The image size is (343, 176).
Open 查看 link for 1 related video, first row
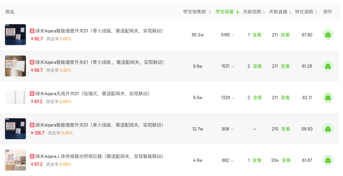(257, 35)
